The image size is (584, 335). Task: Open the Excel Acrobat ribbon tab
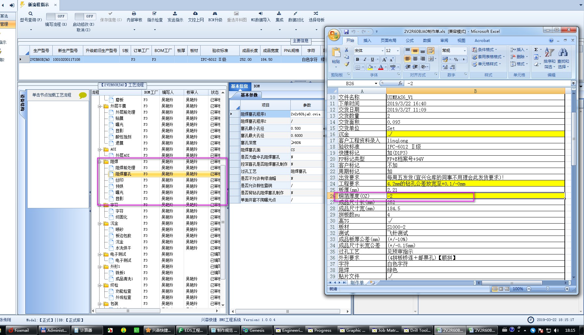point(482,41)
